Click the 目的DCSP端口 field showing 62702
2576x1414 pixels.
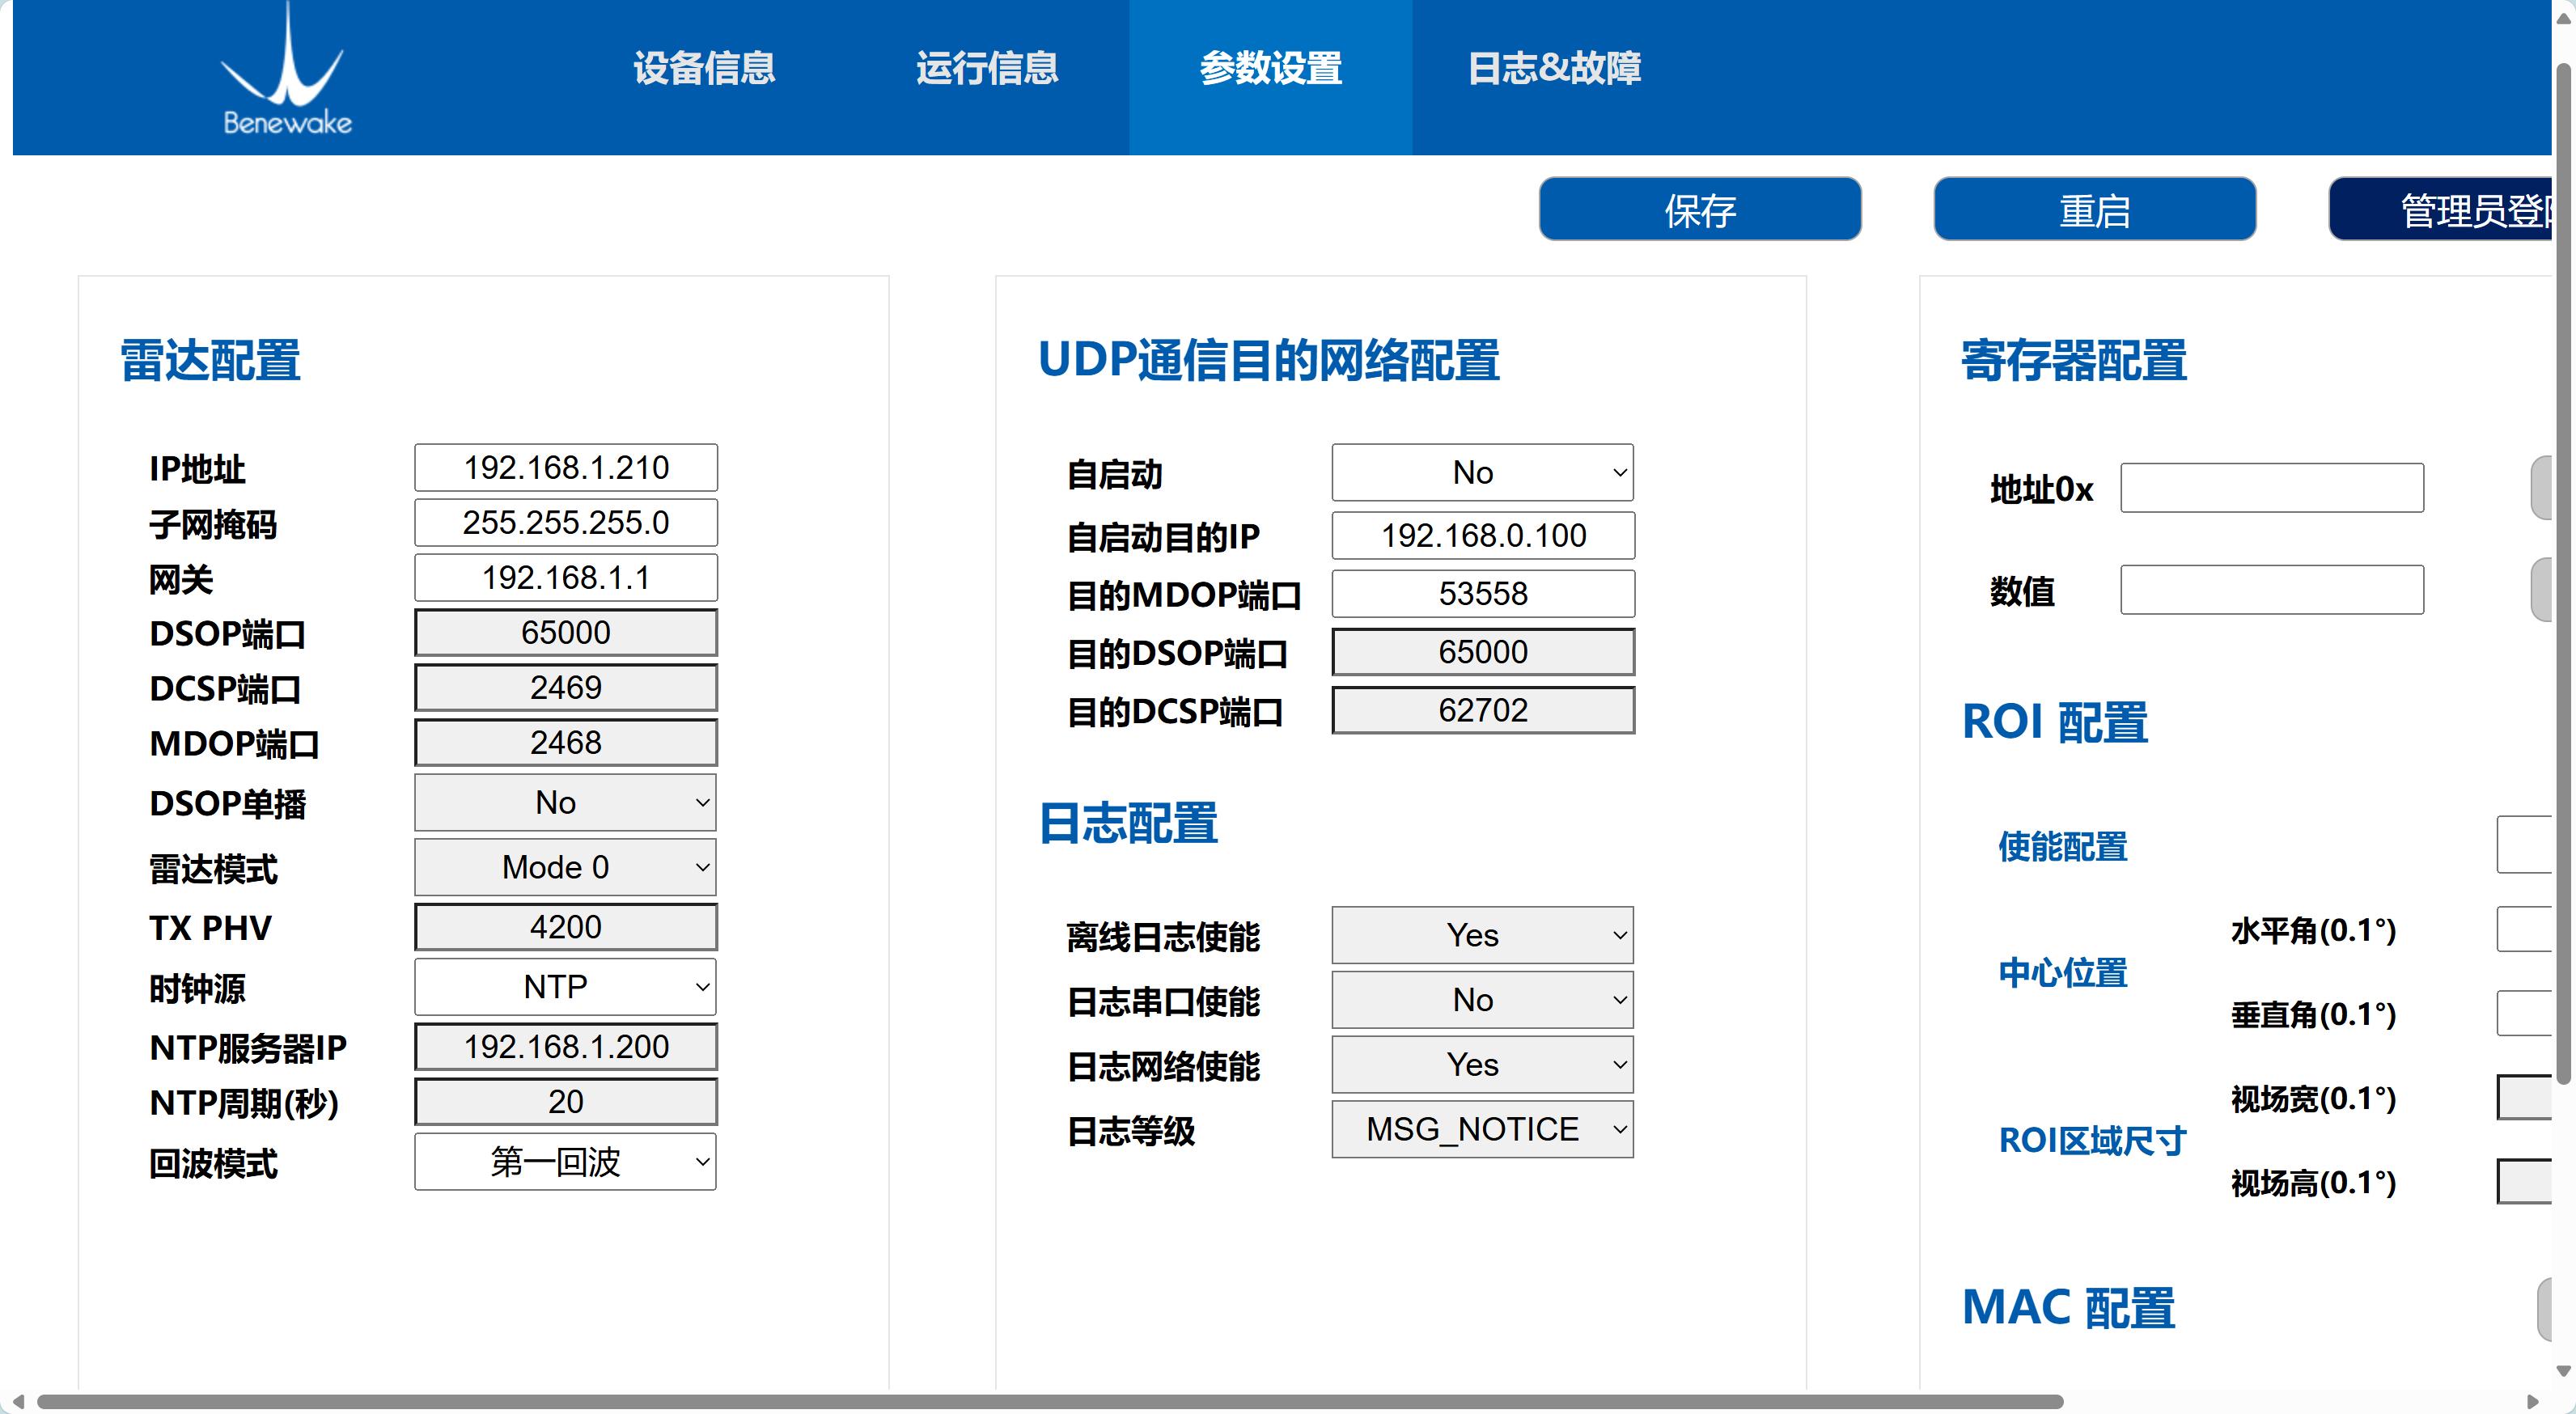(1483, 710)
